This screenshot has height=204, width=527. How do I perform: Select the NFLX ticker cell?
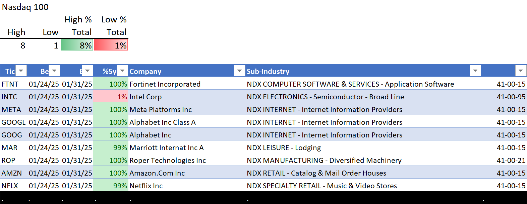tap(10, 186)
